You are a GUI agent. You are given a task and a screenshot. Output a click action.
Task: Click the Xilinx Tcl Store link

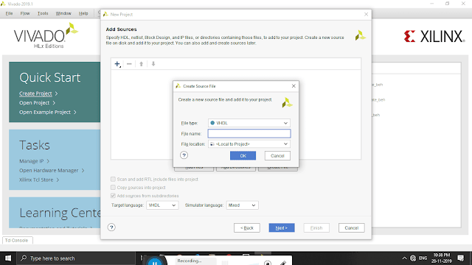tap(36, 180)
